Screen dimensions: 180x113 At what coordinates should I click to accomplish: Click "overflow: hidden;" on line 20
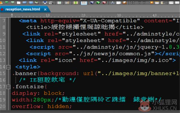pyautogui.click(x=42, y=106)
